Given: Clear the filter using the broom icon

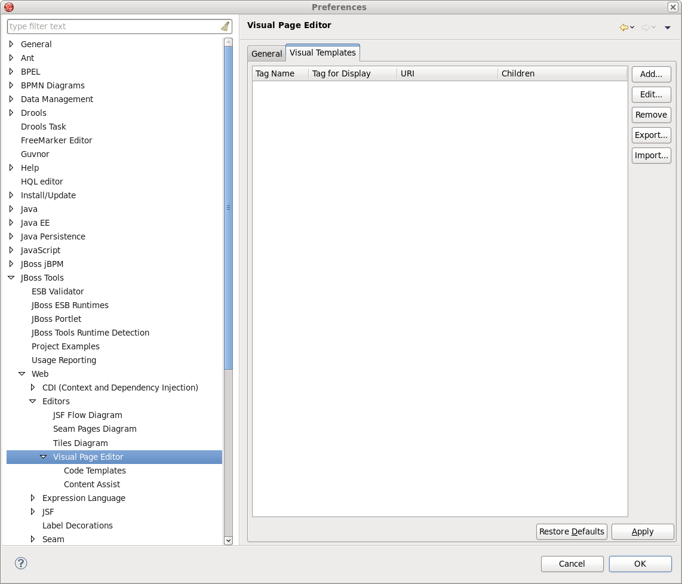Looking at the screenshot, I should [x=225, y=26].
